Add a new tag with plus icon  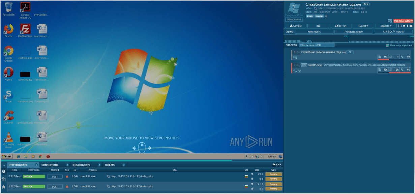(326, 16)
